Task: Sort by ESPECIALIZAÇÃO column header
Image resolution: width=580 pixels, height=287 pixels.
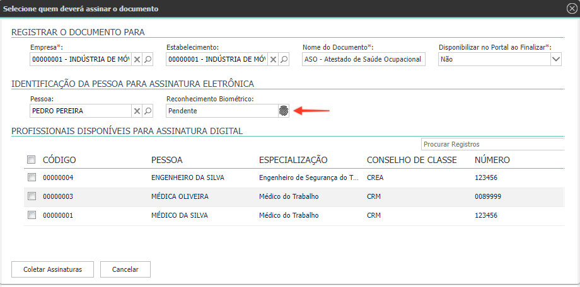Action: point(293,160)
